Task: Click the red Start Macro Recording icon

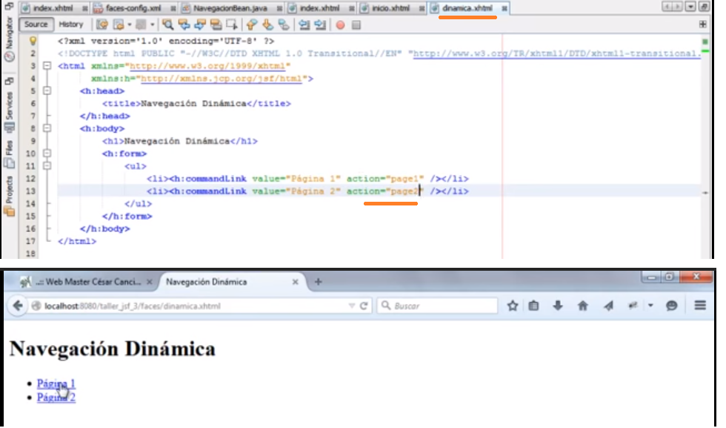Action: tap(340, 25)
